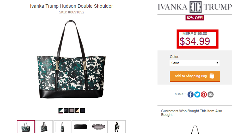Image resolution: width=232 pixels, height=134 pixels.
Task: Click the main camo tote product image
Action: 71,59
